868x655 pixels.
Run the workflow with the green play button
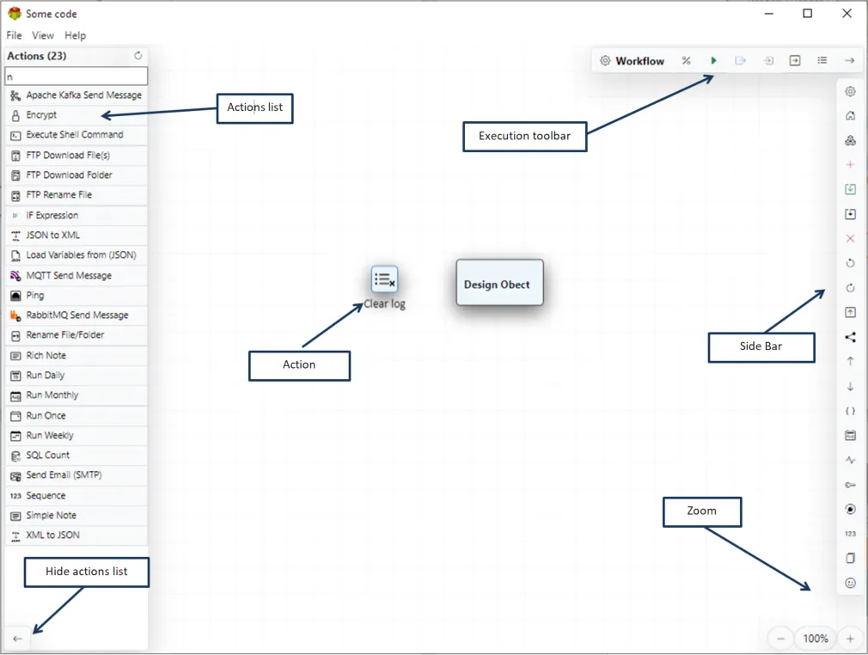click(713, 61)
